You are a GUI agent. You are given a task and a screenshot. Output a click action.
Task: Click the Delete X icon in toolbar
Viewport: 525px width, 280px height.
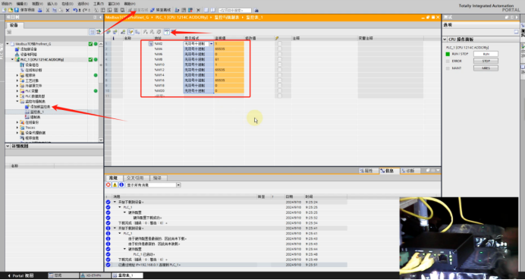point(68,10)
